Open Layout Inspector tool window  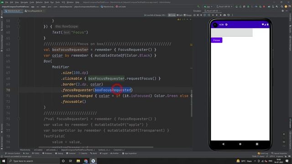[279, 154]
